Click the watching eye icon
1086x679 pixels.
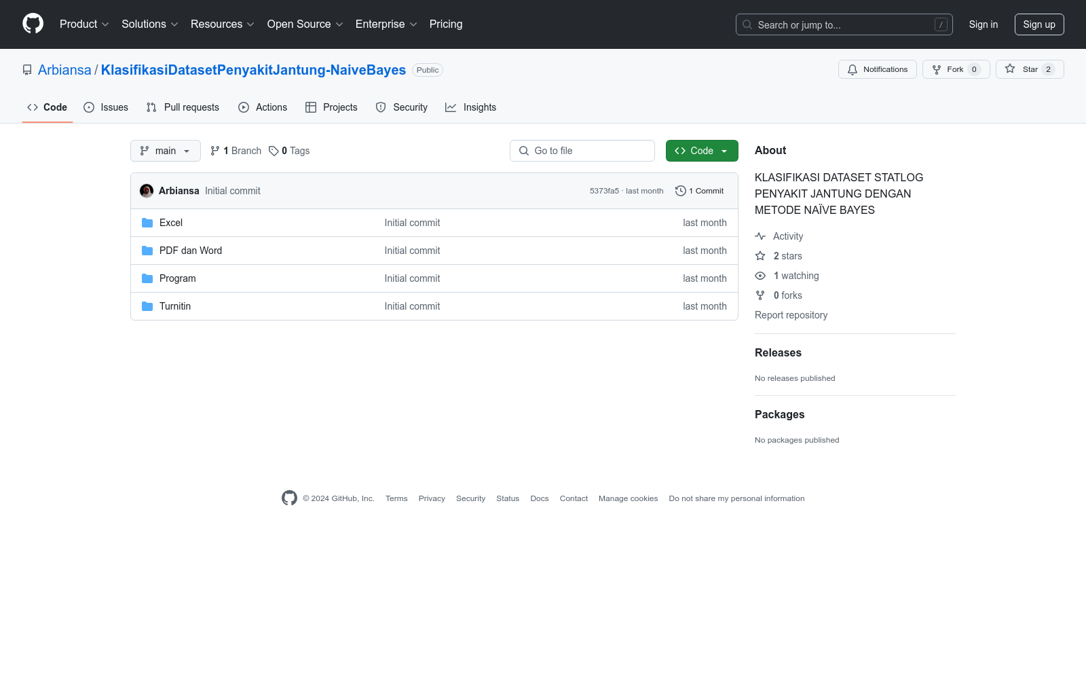coord(760,276)
